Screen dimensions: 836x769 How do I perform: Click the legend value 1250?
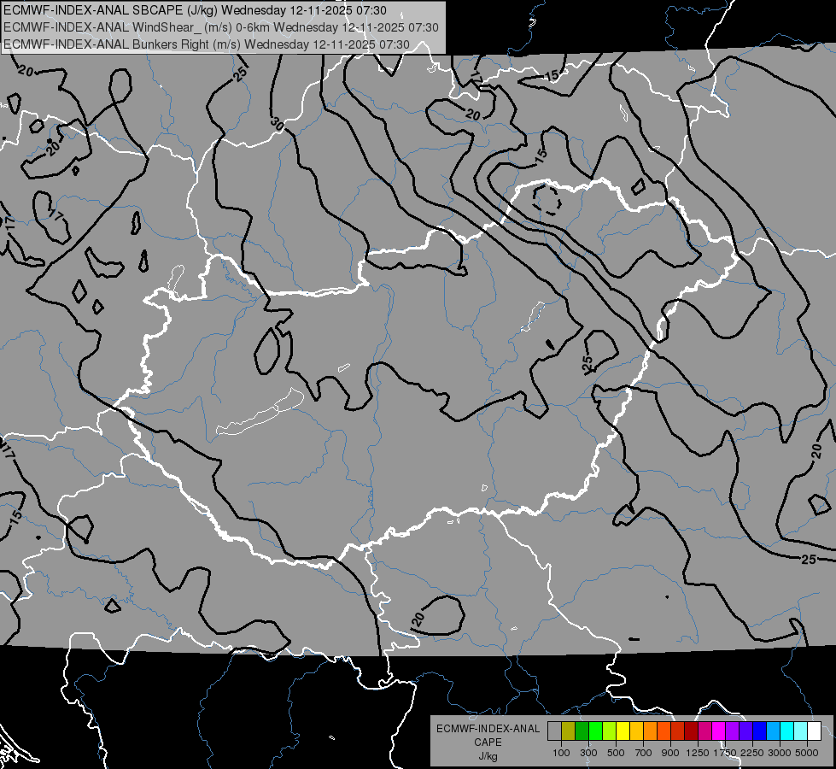click(x=698, y=753)
